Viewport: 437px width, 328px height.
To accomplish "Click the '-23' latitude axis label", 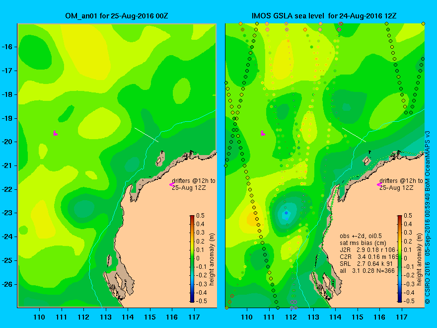I will (x=7, y=213).
